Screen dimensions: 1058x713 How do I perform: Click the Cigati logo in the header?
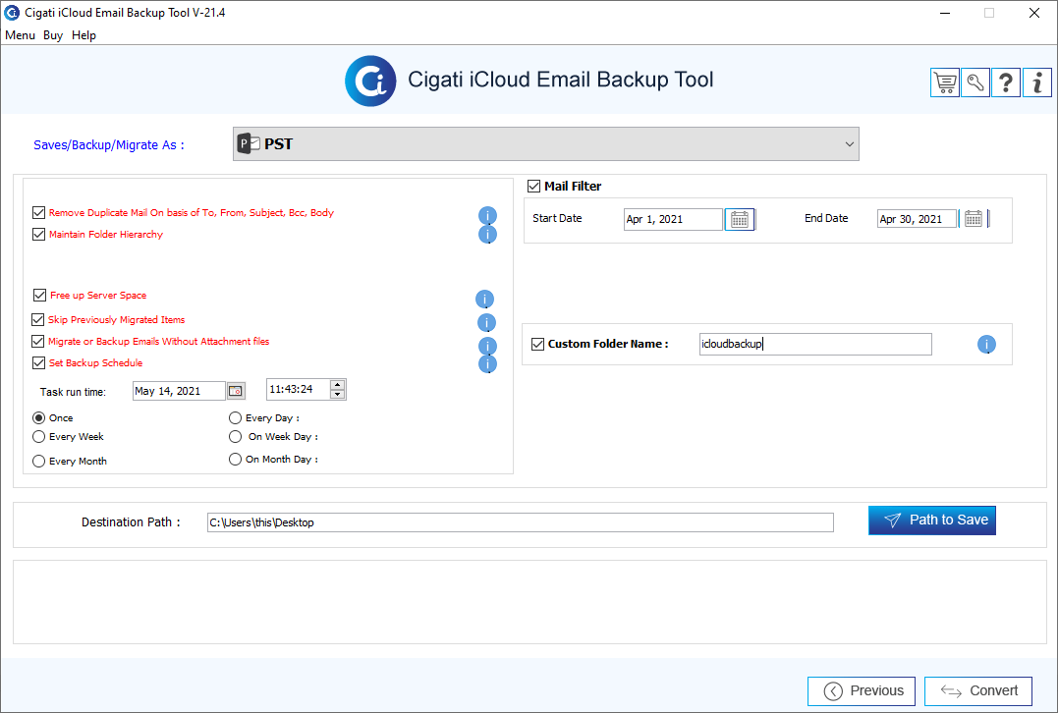(x=369, y=81)
